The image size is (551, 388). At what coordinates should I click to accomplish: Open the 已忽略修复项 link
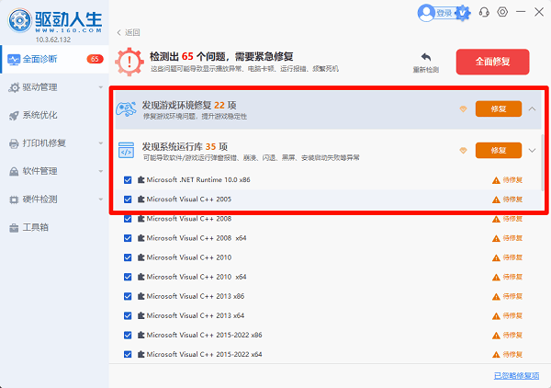tap(516, 376)
